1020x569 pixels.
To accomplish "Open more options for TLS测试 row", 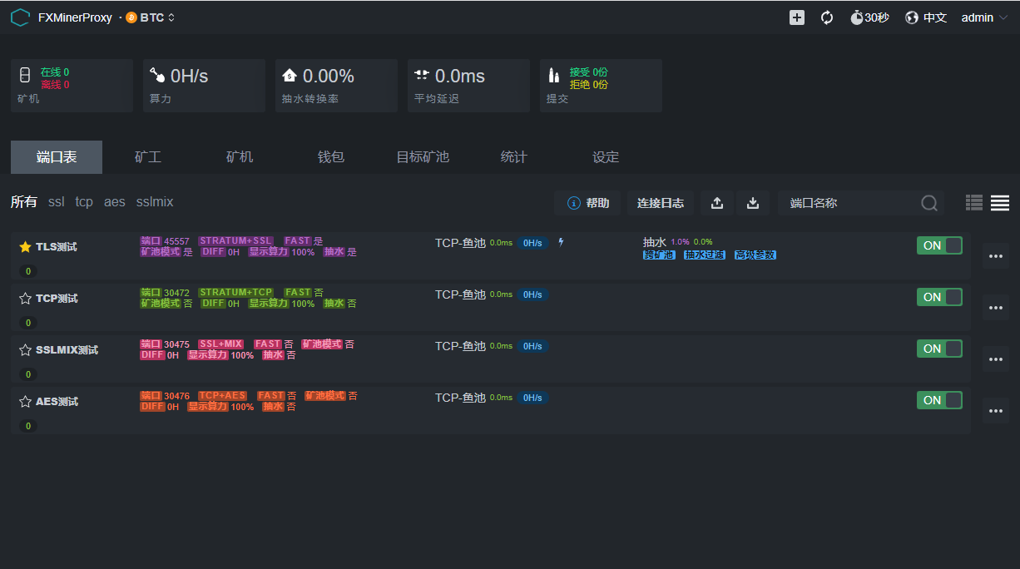I will [x=996, y=256].
